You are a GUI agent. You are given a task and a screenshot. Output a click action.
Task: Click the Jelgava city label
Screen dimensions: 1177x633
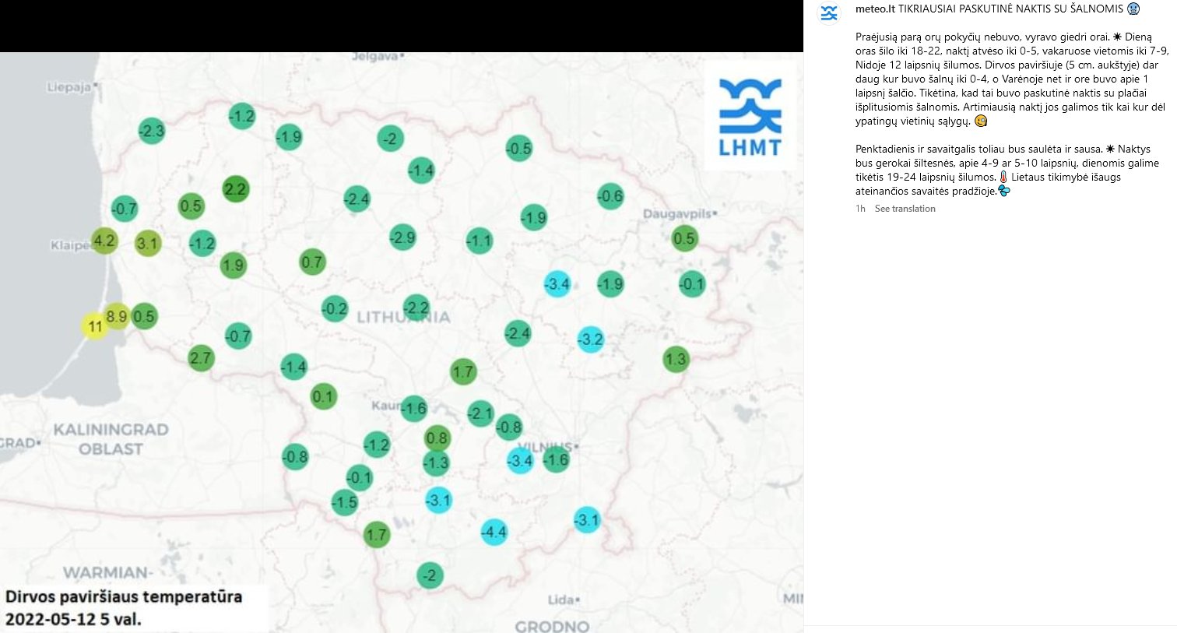coord(374,56)
